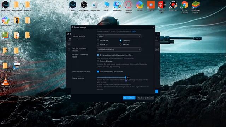Choose Speed (DirectX) rendering mode

tap(105, 61)
